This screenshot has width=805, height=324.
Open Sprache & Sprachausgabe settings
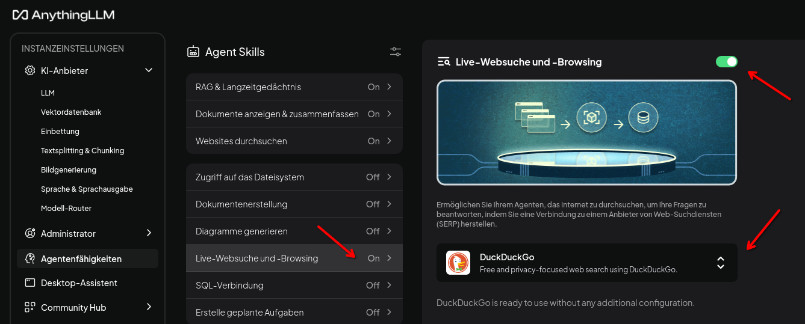coord(87,189)
